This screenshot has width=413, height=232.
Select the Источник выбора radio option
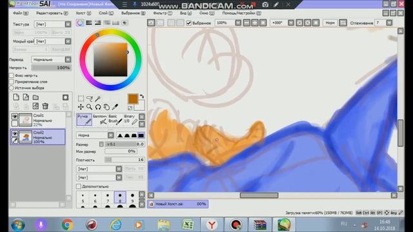click(12, 88)
